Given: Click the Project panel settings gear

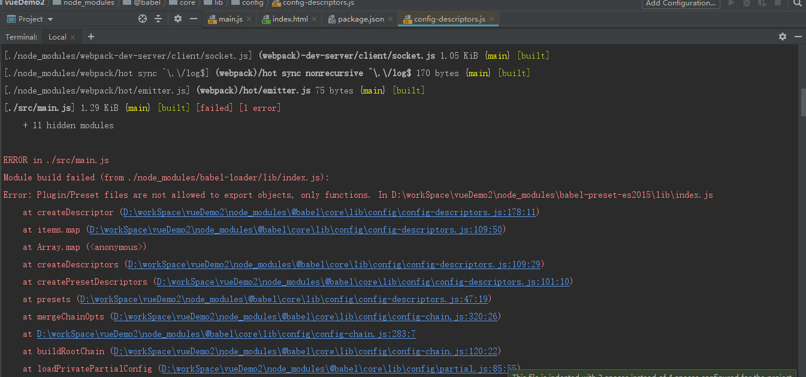Looking at the screenshot, I should [177, 19].
